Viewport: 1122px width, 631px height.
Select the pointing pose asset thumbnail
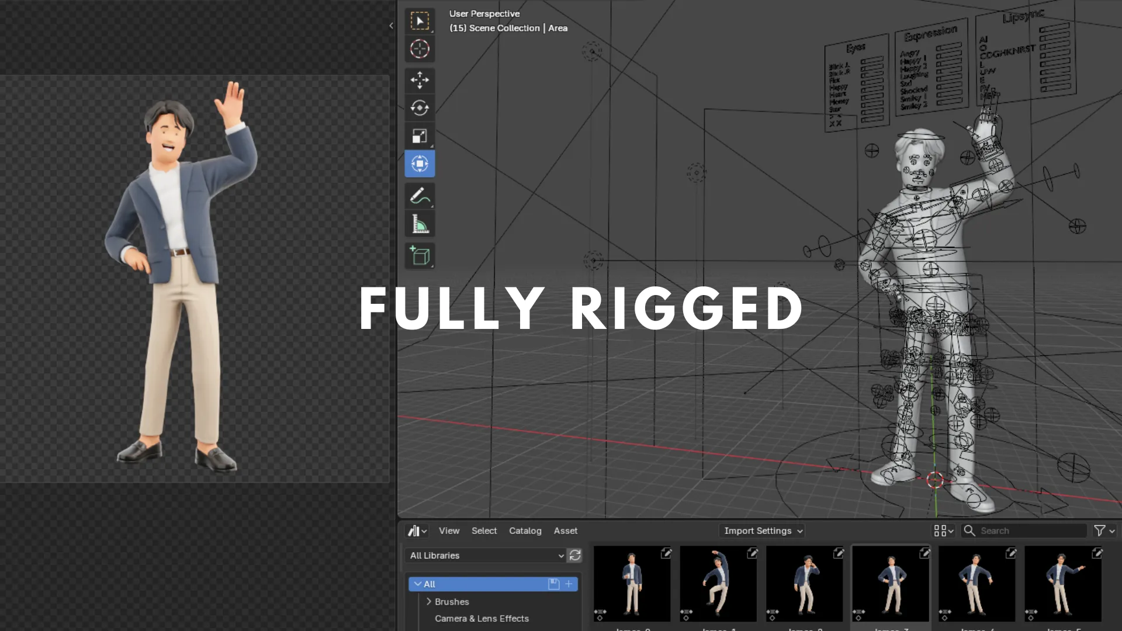point(1063,584)
